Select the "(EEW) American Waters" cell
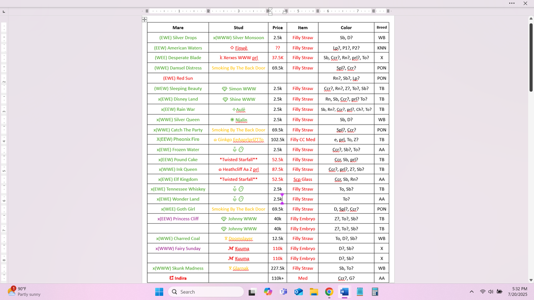The image size is (534, 300). [x=178, y=48]
